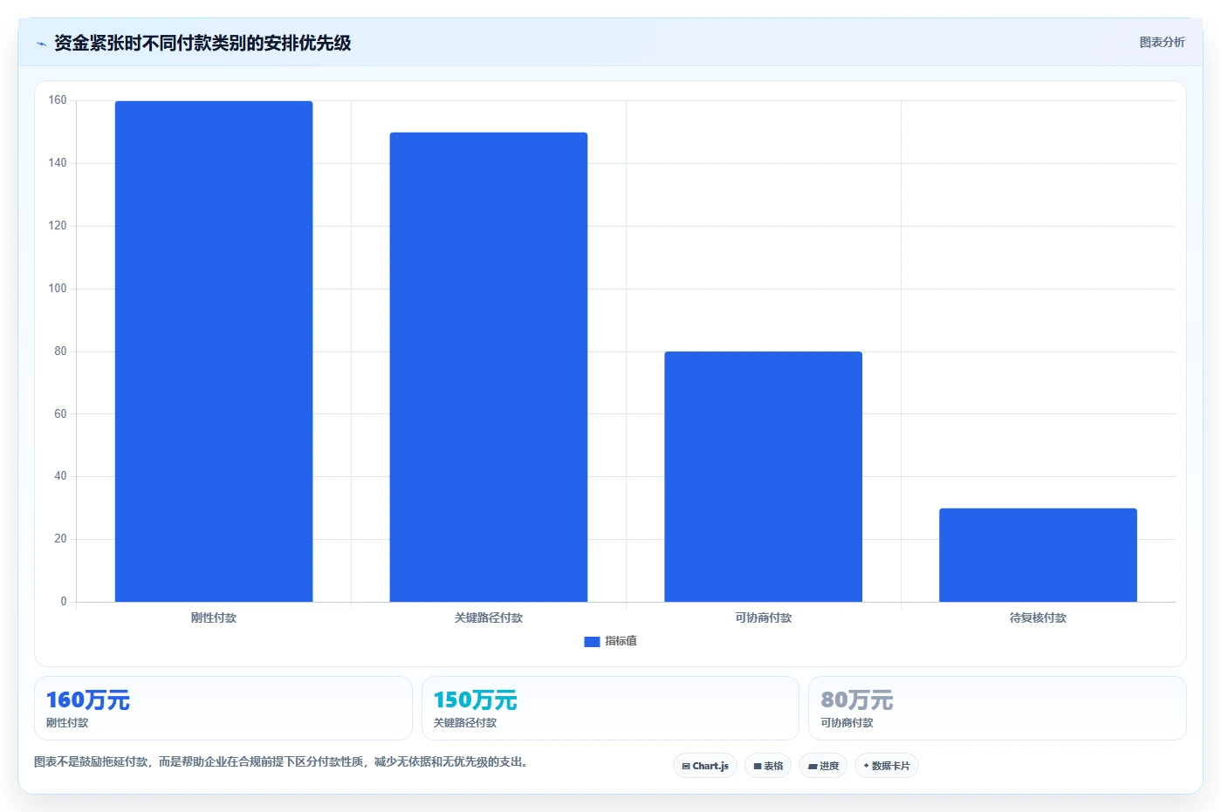Click the 关键路径付款 x-axis label

point(489,618)
